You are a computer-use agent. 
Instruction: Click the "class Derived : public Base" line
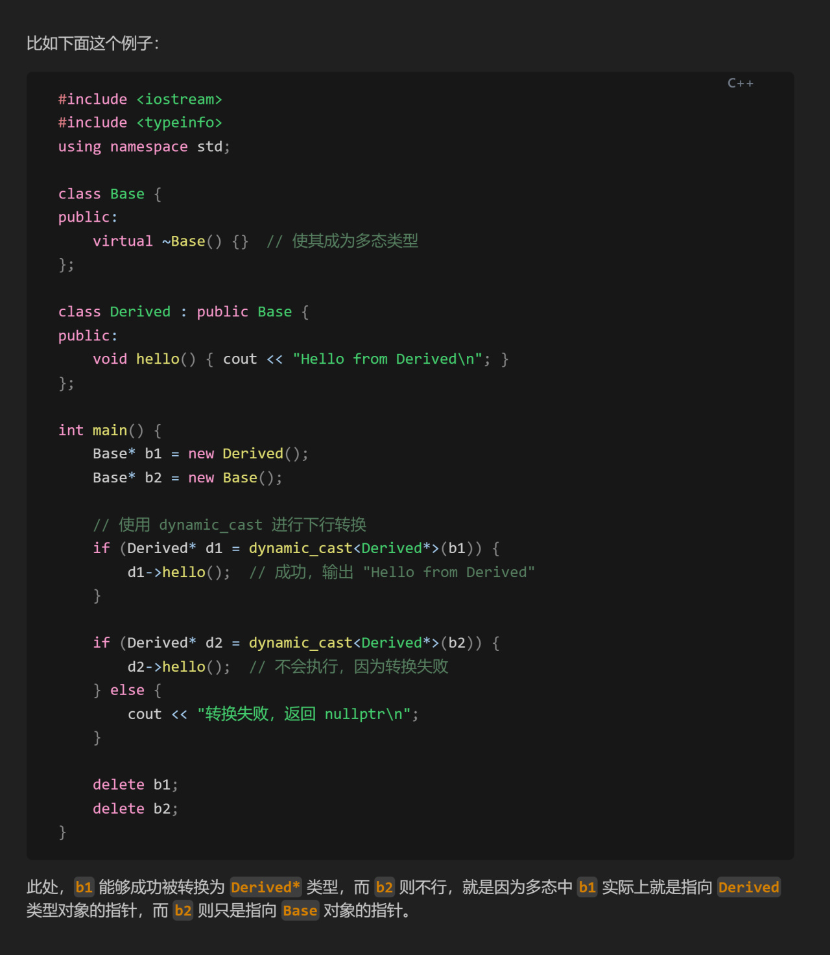point(183,312)
